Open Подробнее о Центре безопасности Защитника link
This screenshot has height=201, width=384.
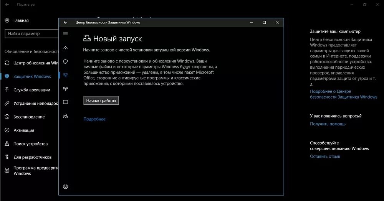pos(343,94)
